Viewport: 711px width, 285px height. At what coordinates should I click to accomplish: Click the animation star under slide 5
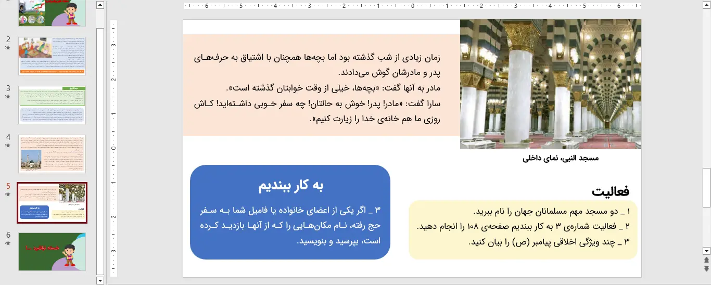pos(8,195)
